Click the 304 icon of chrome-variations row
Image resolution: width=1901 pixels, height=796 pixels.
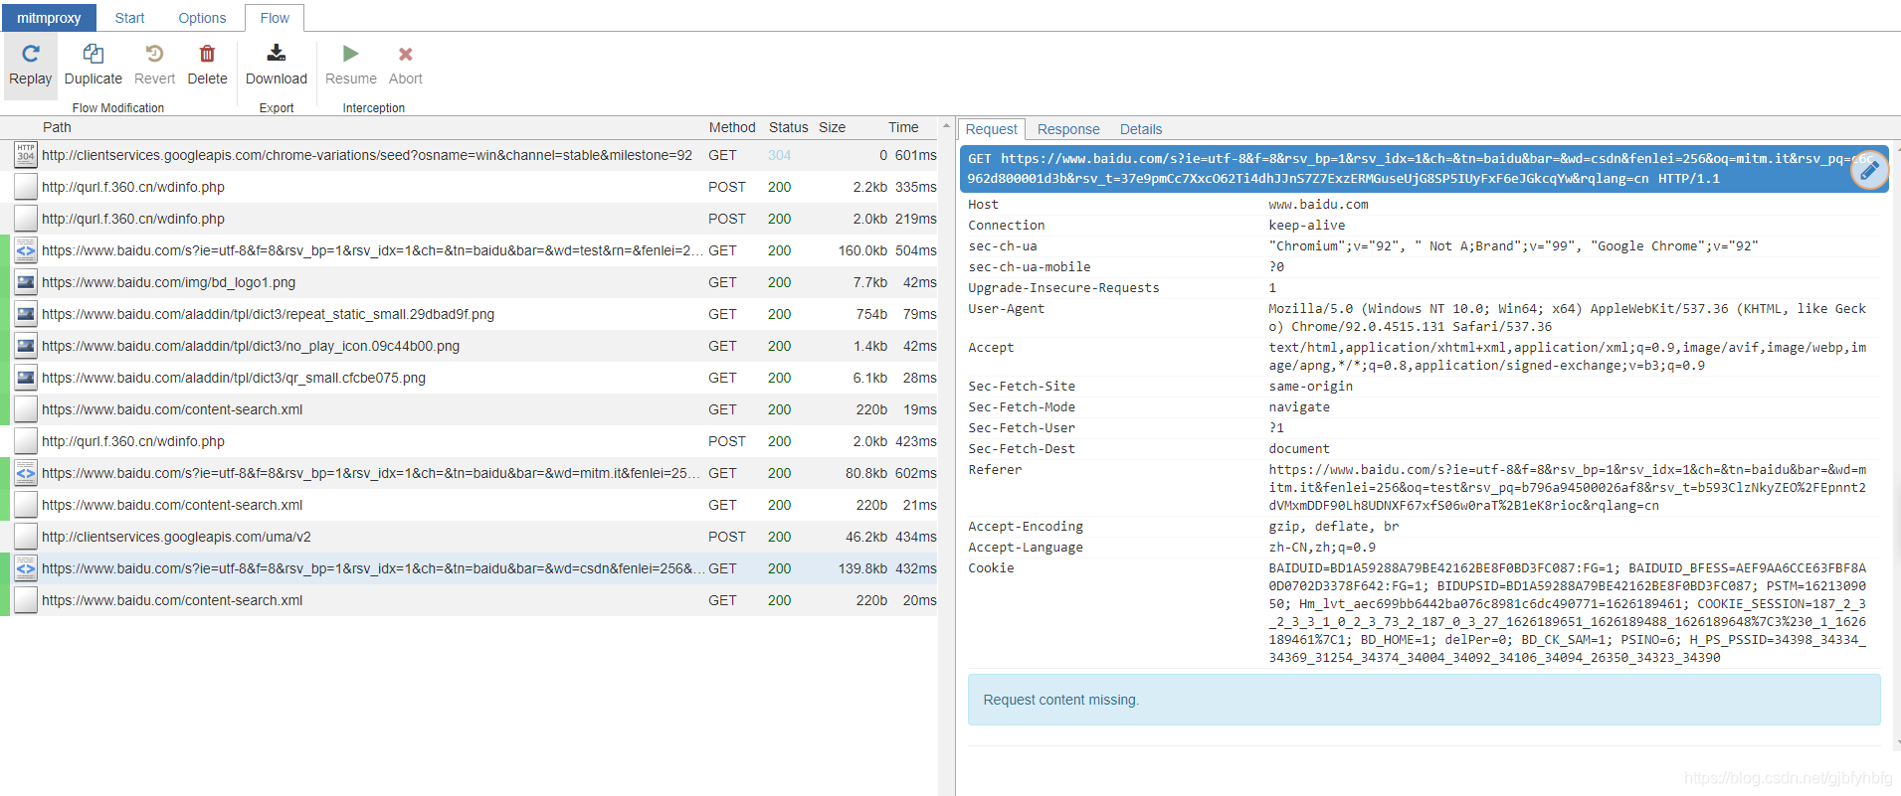[x=26, y=155]
